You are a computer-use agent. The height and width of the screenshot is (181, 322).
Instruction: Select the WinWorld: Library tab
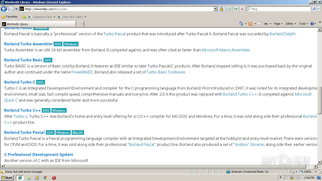(x=38, y=24)
